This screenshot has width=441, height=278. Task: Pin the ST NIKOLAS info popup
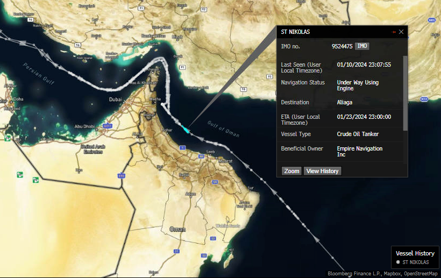click(x=394, y=32)
